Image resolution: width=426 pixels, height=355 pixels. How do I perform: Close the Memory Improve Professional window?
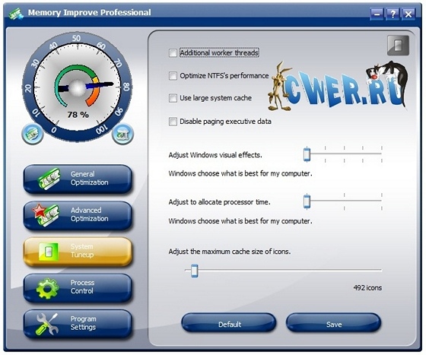pyautogui.click(x=409, y=14)
